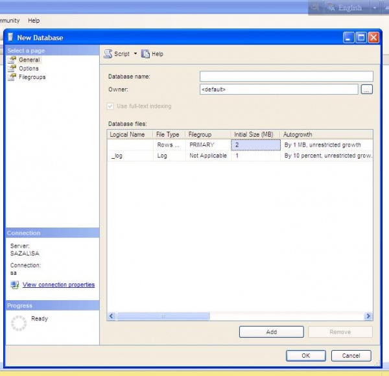Close the New Database dialog
The height and width of the screenshot is (376, 389).
click(373, 38)
